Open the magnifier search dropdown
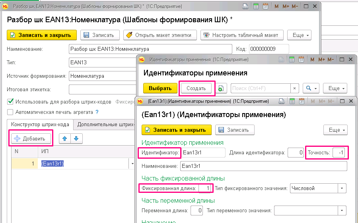The image size is (358, 223). (311, 88)
